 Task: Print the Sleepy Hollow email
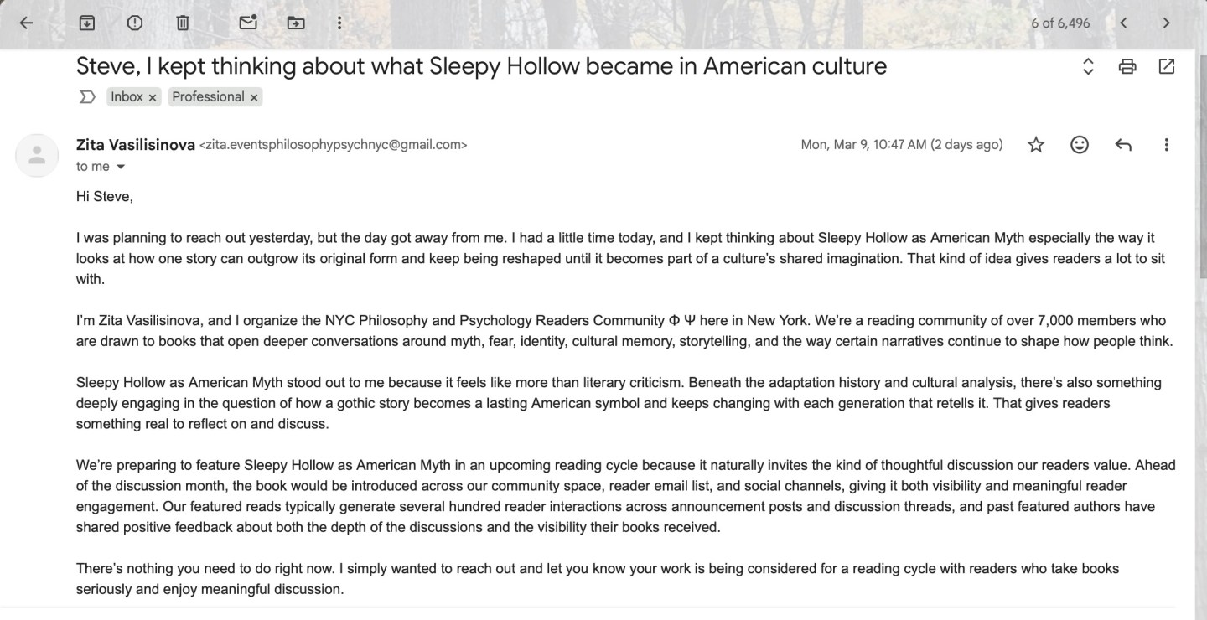1127,65
